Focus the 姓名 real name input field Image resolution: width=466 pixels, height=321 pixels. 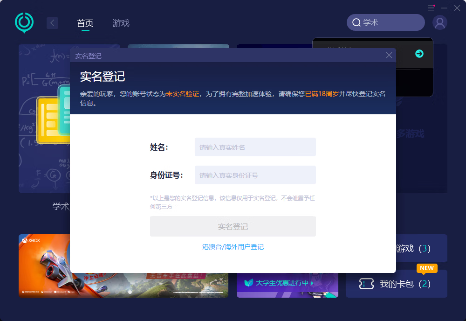[x=255, y=147]
